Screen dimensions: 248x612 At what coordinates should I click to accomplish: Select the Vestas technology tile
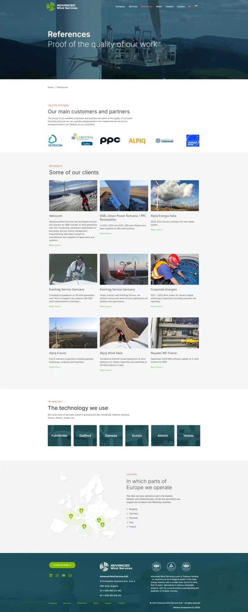(x=188, y=435)
